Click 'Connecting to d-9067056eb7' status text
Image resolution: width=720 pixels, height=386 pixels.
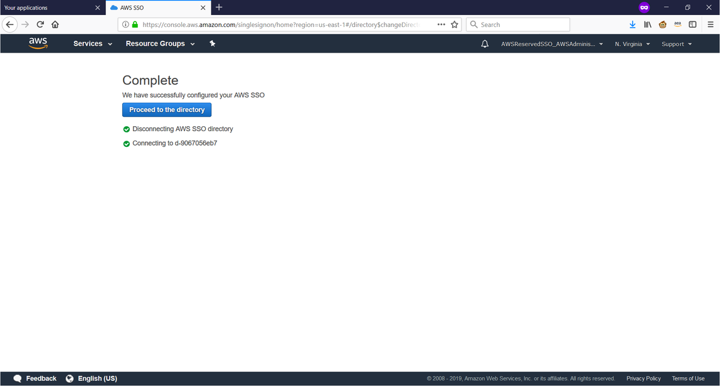[175, 143]
